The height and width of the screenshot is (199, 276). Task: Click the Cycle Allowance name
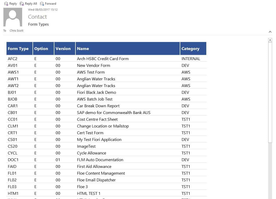coord(92,153)
